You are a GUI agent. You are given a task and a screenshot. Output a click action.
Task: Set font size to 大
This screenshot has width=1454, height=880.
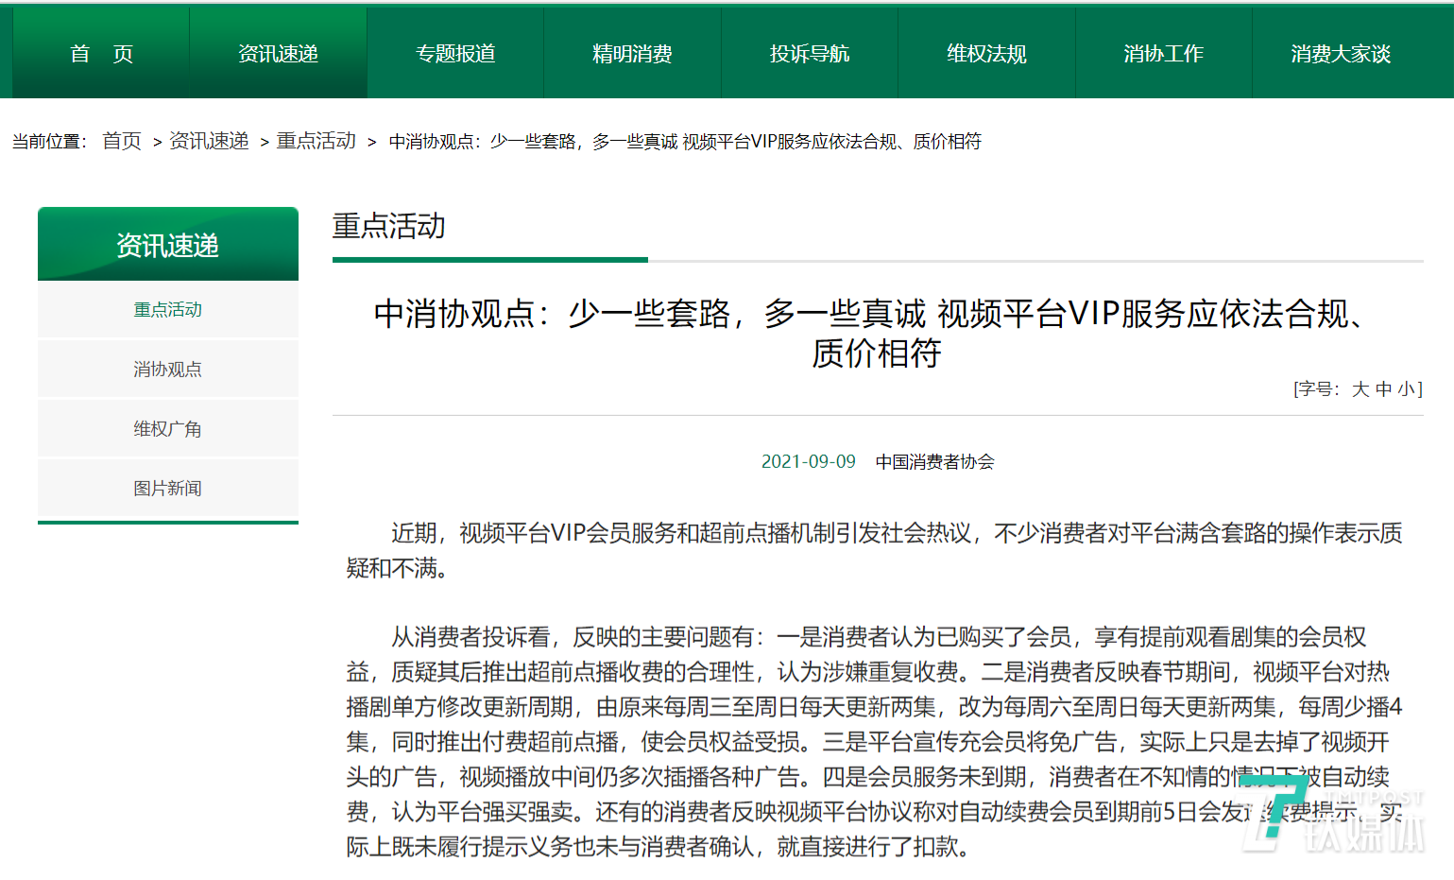pyautogui.click(x=1360, y=388)
